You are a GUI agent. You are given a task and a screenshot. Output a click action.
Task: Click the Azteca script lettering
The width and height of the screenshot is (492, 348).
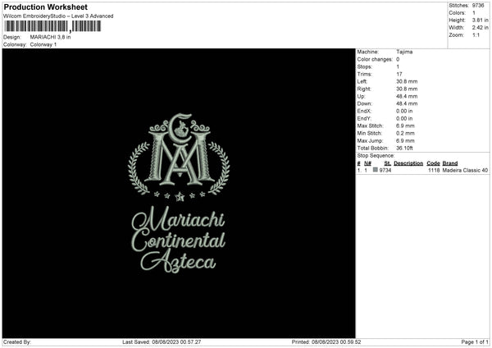coord(178,261)
